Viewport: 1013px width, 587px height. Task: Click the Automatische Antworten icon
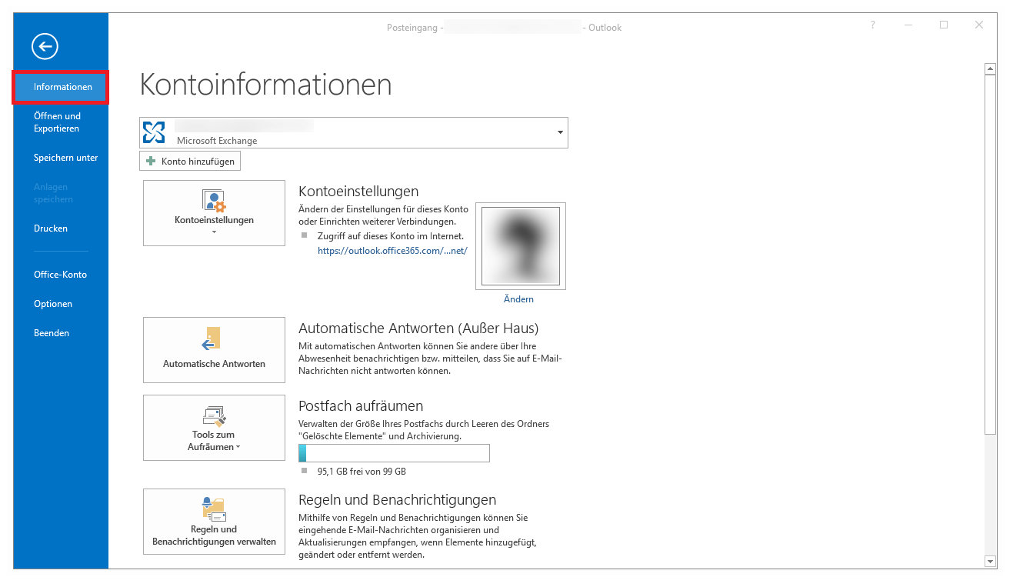pos(211,339)
